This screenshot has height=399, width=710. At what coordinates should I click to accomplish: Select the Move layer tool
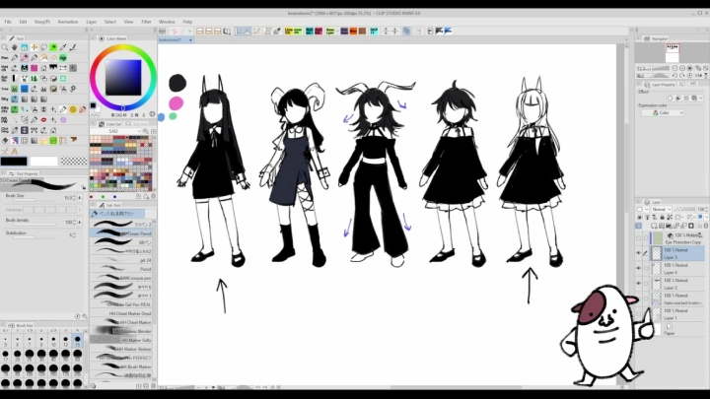point(34,47)
